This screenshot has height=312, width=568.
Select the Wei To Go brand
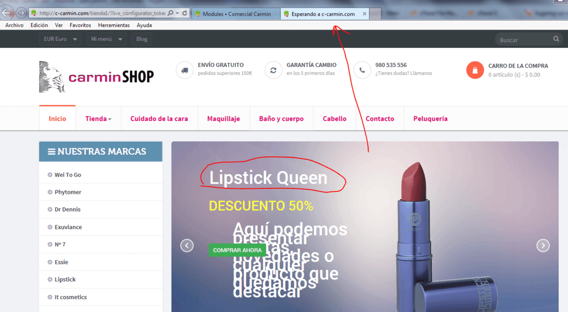pos(68,174)
